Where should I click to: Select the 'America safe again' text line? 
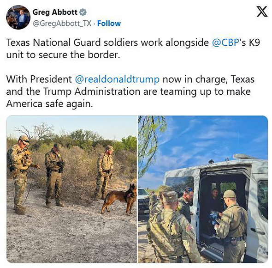click(x=50, y=104)
